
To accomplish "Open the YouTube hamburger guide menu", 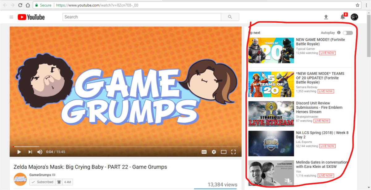I will click(x=11, y=17).
